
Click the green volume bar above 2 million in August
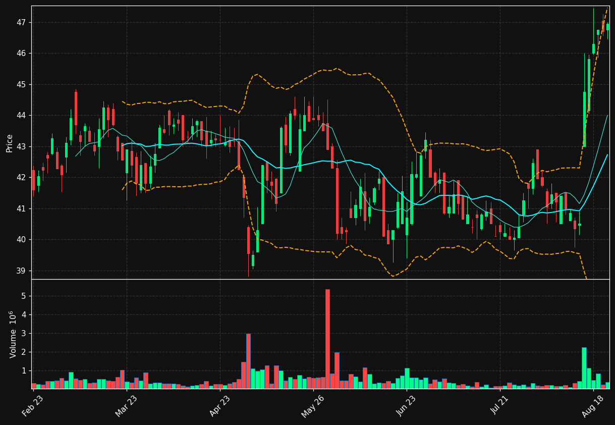point(584,368)
